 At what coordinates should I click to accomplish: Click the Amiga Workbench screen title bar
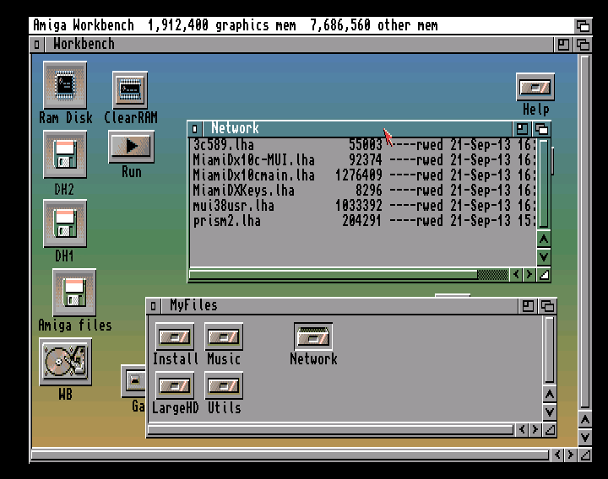click(x=301, y=26)
